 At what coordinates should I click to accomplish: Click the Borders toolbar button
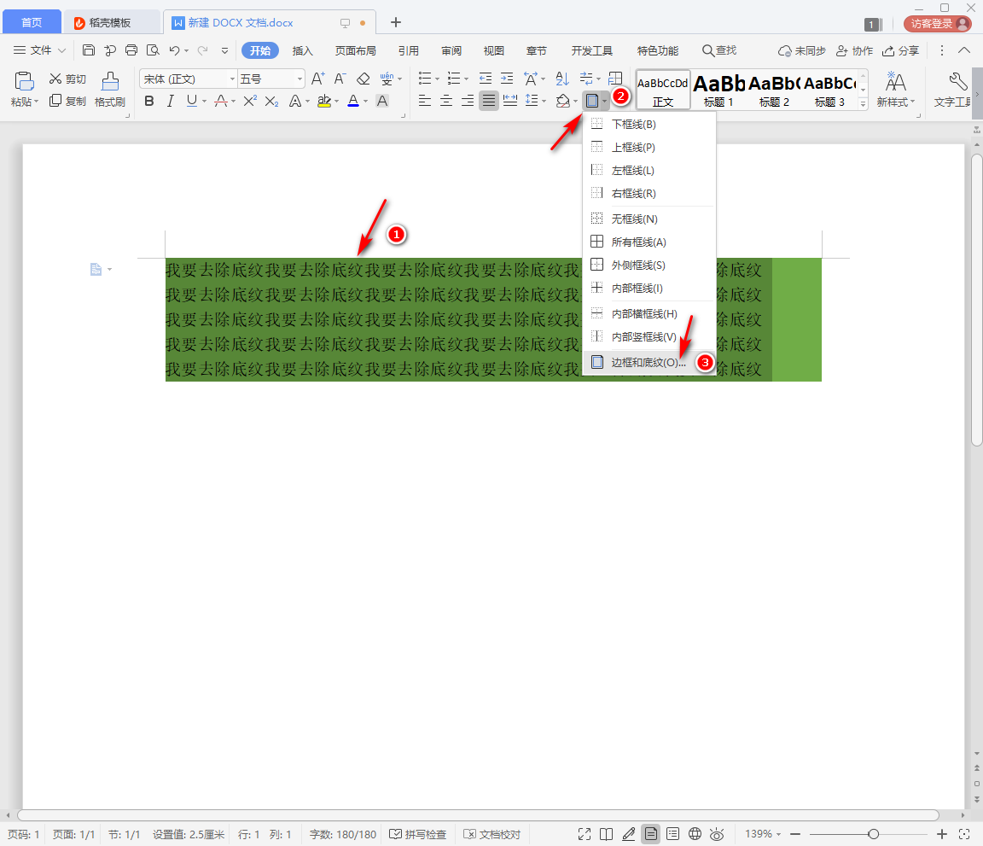[x=592, y=101]
